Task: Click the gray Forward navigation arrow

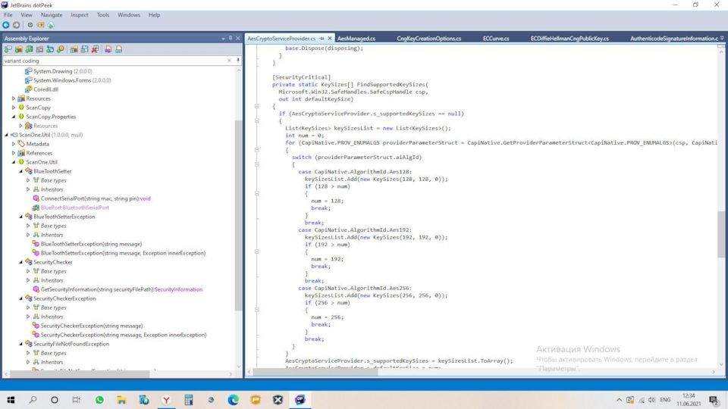Action: pyautogui.click(x=16, y=25)
